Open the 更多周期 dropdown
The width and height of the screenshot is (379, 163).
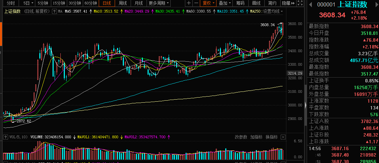tap(158, 3)
